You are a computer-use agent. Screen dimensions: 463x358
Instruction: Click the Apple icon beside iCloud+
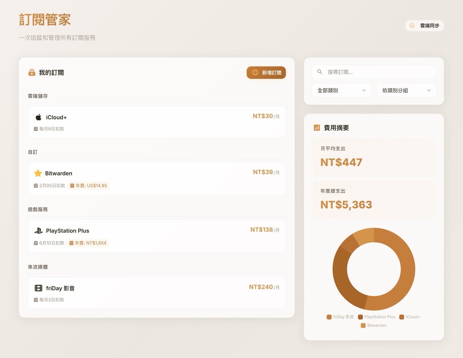point(38,117)
